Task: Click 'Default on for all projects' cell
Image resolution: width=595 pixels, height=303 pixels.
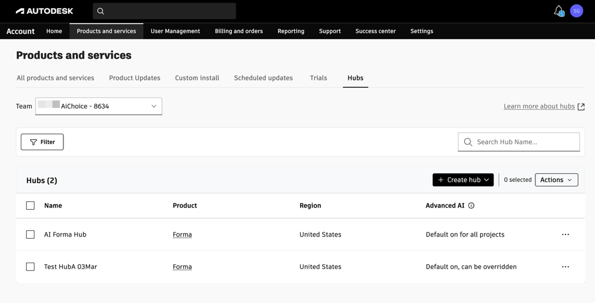Action: (465, 235)
